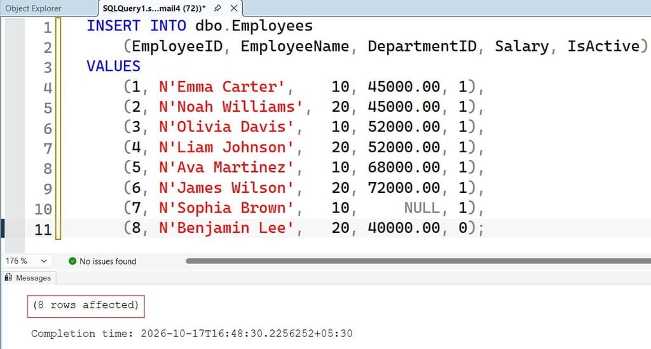Pin the SQLQuery1 tab
Image resolution: width=651 pixels, height=349 pixels.
pos(217,8)
